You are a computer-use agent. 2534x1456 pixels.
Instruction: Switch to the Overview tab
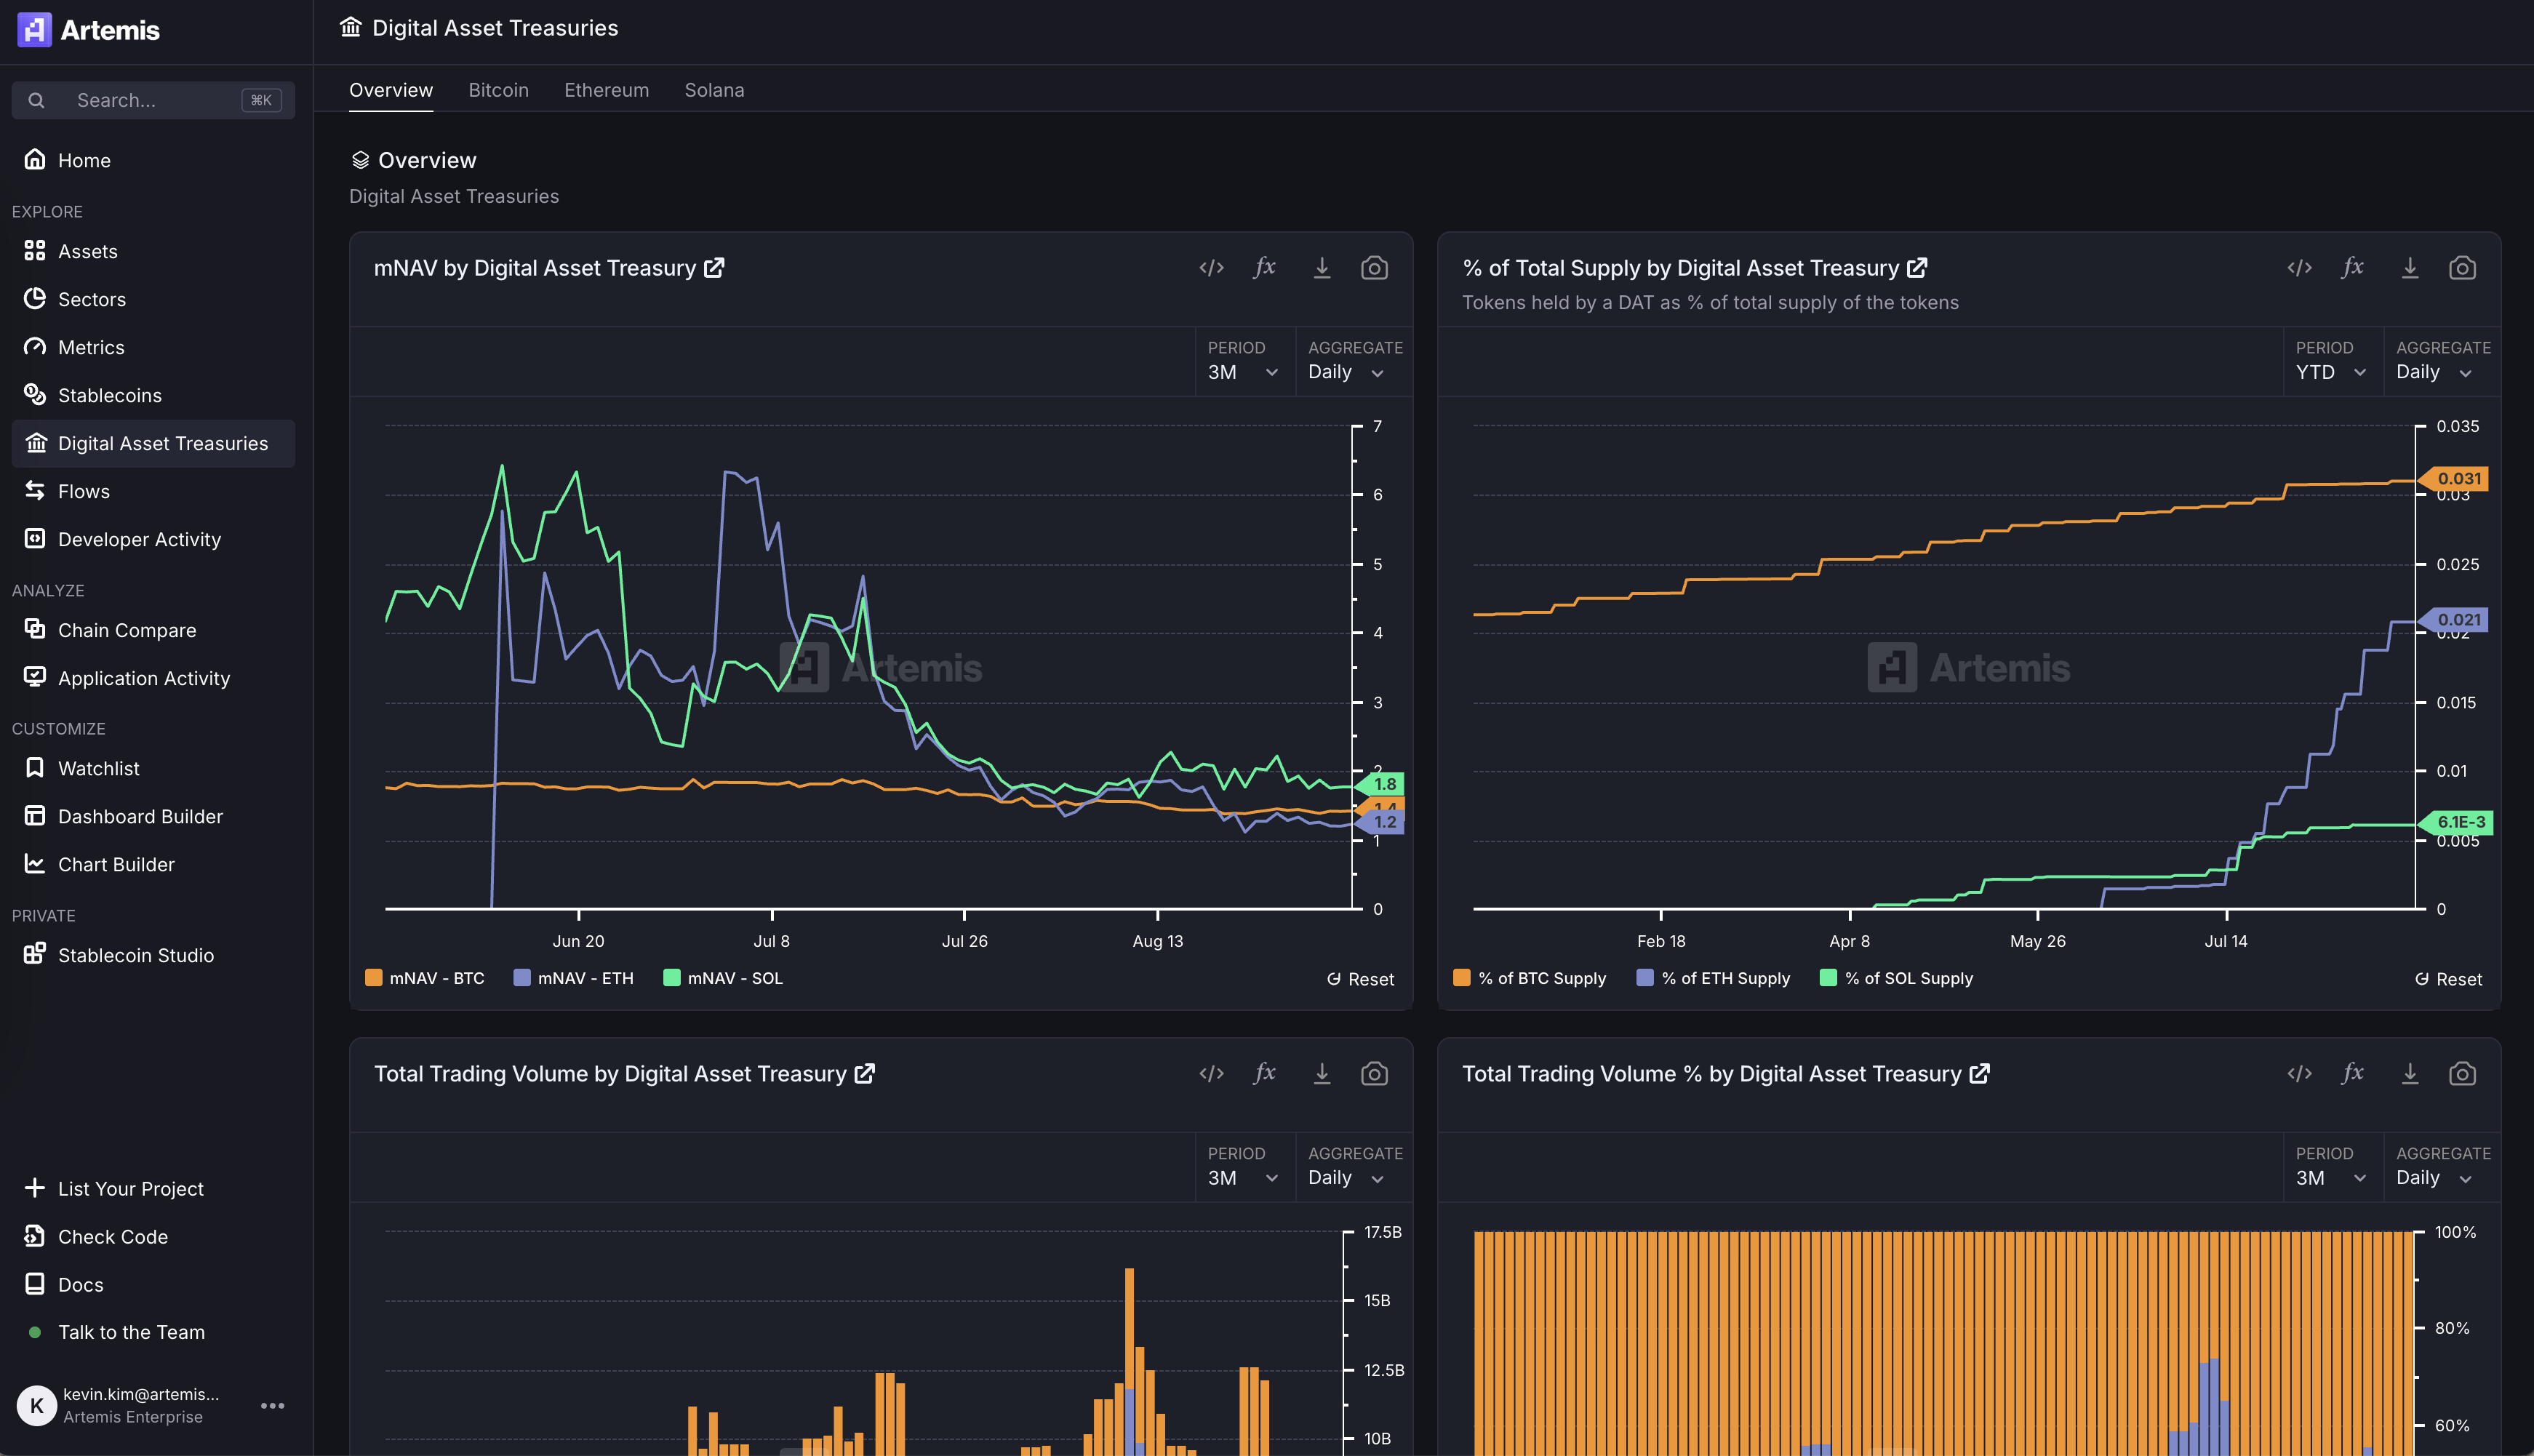pyautogui.click(x=391, y=90)
